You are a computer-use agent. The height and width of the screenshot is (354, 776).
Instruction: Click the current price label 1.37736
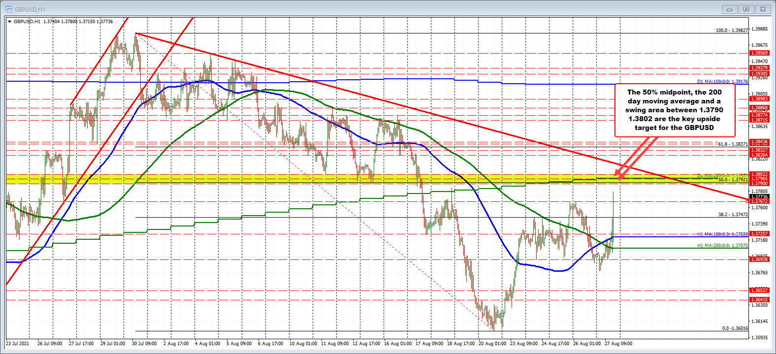pos(759,196)
